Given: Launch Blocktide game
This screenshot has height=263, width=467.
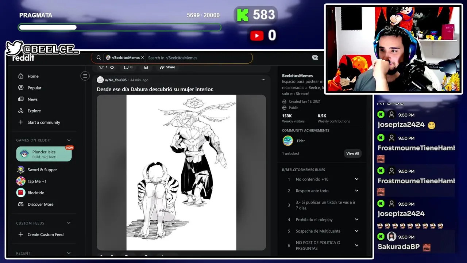Looking at the screenshot, I should click(36, 193).
